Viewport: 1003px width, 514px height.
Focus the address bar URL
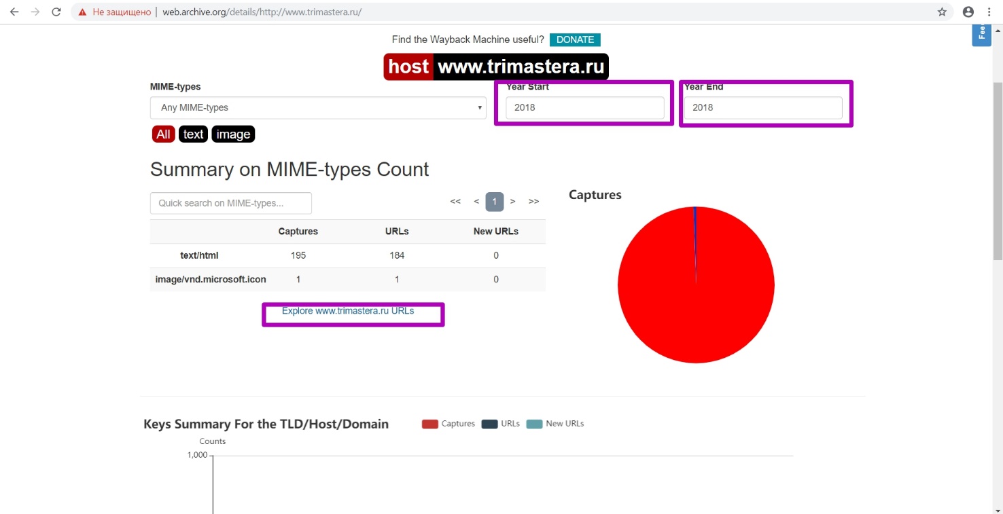pyautogui.click(x=262, y=12)
